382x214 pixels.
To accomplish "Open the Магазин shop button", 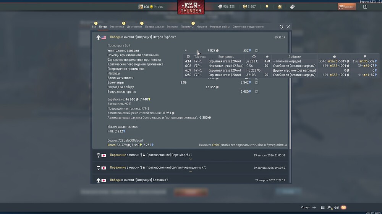I will click(x=347, y=6).
